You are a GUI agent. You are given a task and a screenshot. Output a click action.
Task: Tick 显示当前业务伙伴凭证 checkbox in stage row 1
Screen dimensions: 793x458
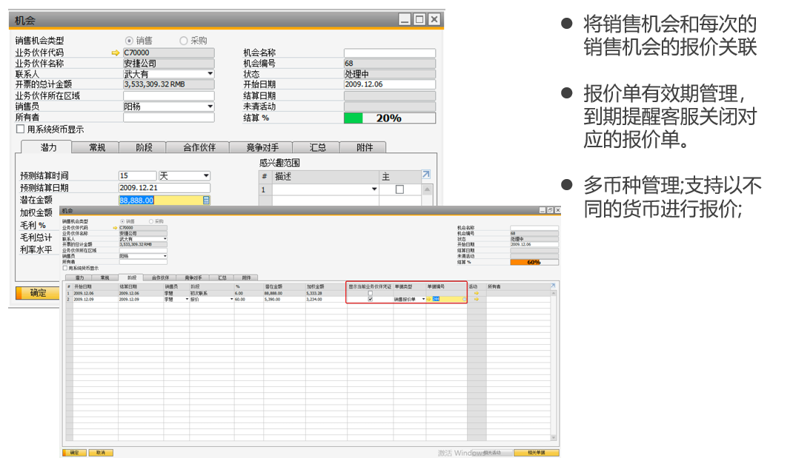point(371,294)
